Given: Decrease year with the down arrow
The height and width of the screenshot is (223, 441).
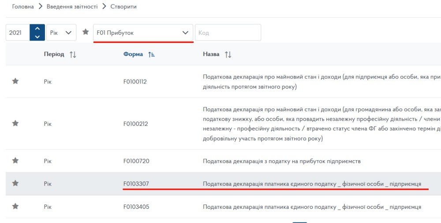Looking at the screenshot, I should coord(37,37).
